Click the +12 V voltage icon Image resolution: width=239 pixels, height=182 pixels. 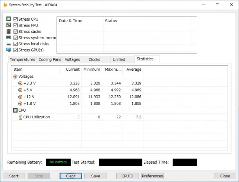click(20, 96)
